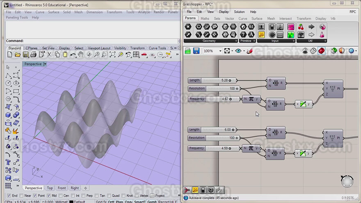Click the red shaded preview icon in Grasshopper
This screenshot has height=203, width=361.
click(322, 51)
